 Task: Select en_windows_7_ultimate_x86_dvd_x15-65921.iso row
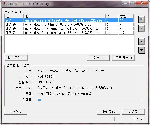point(69,24)
